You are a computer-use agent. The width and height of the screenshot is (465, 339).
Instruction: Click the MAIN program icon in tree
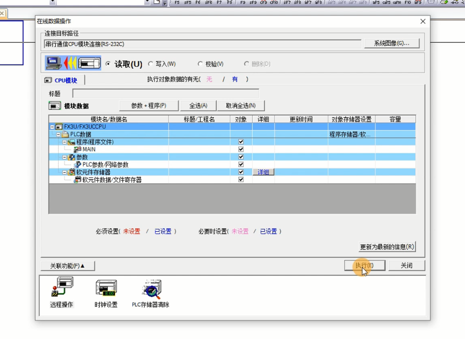tap(78, 149)
